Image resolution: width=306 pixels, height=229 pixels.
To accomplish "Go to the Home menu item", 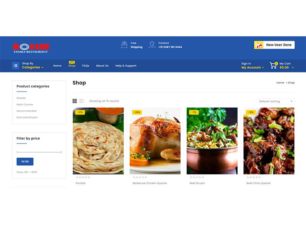I will pyautogui.click(x=57, y=66).
